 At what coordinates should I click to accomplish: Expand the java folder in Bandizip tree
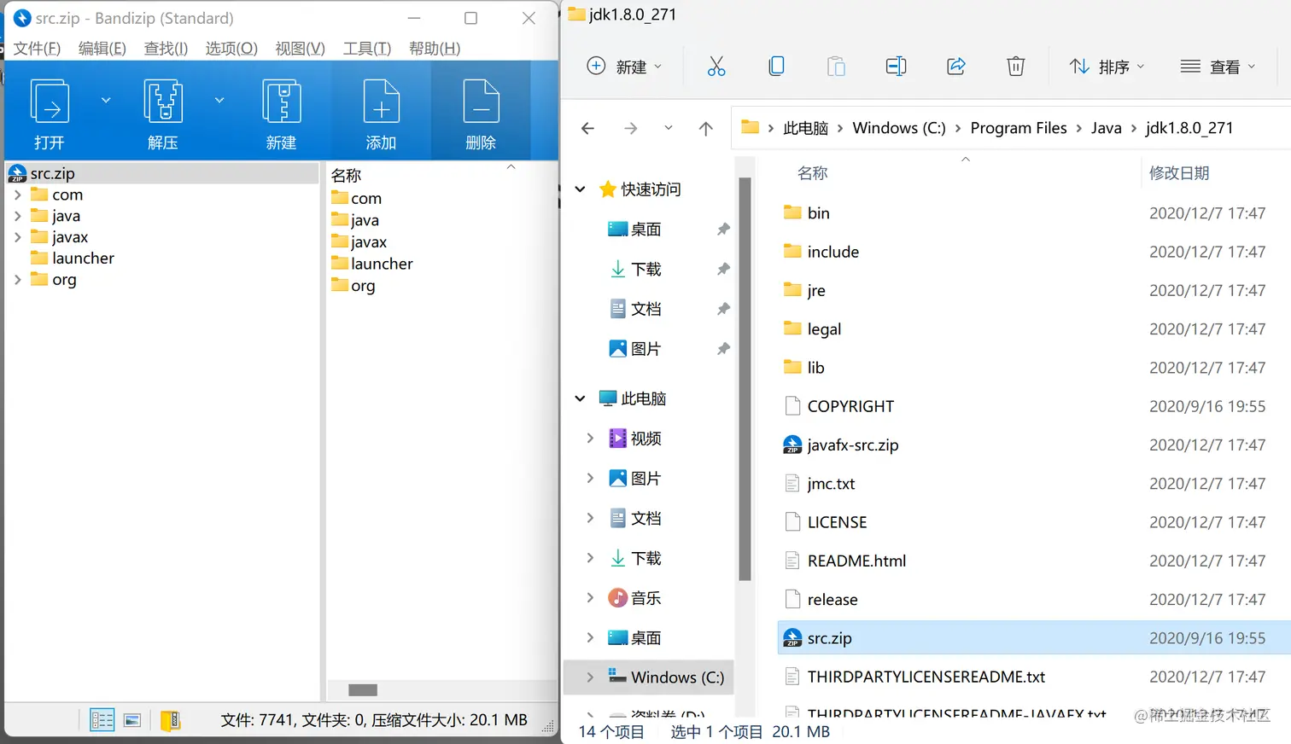(18, 216)
